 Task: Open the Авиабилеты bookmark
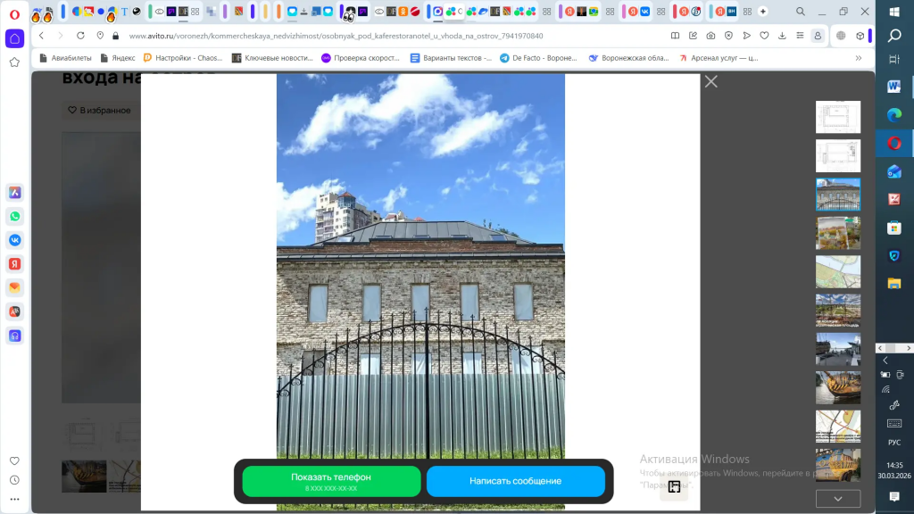coord(65,58)
